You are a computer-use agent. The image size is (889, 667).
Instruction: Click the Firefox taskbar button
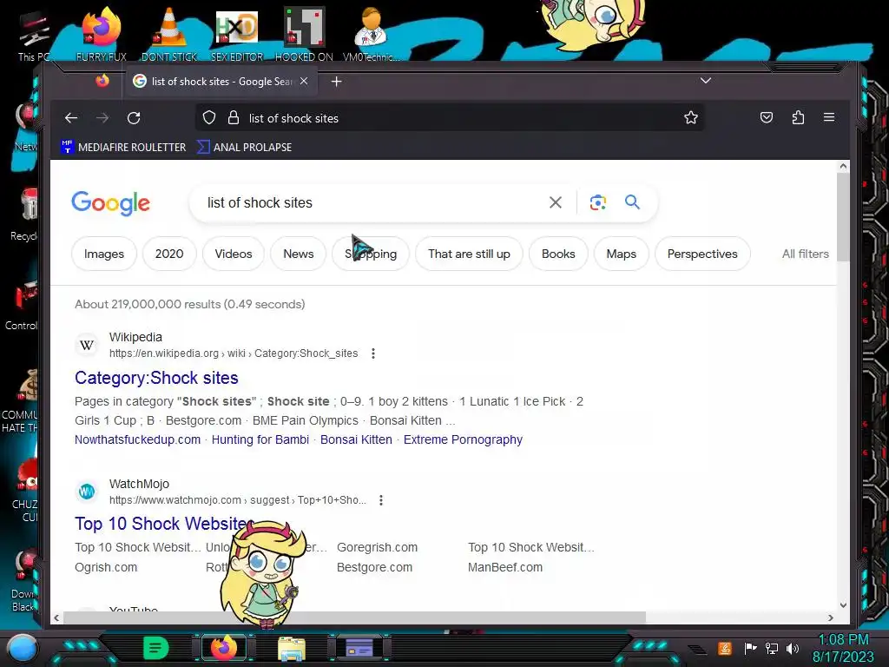coord(224,648)
